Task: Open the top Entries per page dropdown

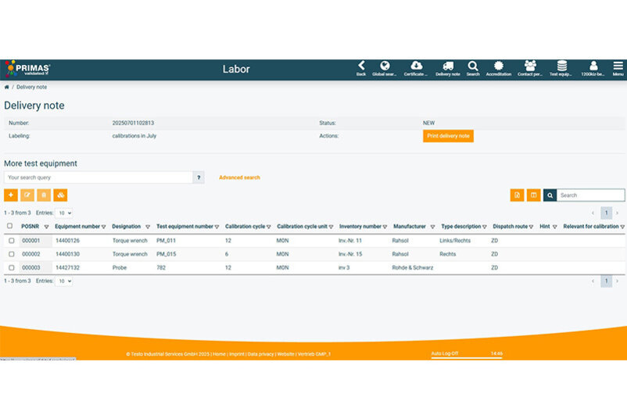Action: (64, 213)
